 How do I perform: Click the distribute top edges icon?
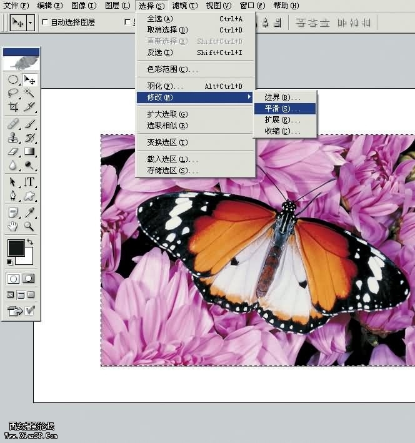click(x=301, y=22)
